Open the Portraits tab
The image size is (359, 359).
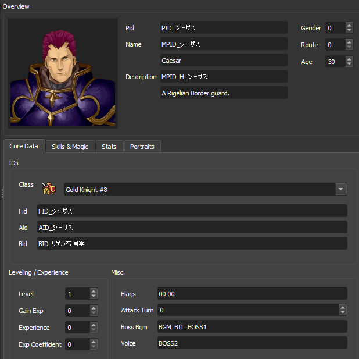(x=142, y=147)
